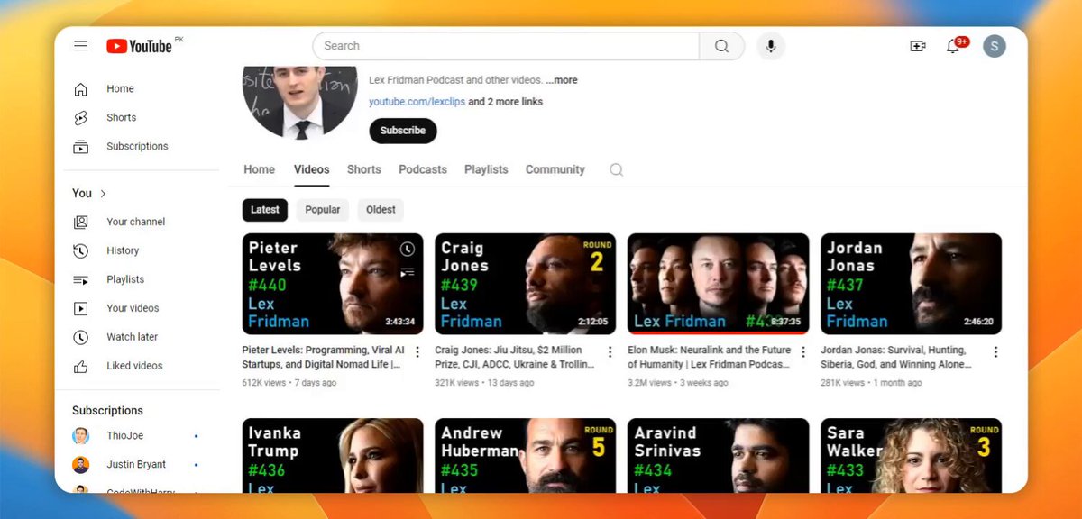
Task: Click the Subscribe button
Action: (x=403, y=131)
